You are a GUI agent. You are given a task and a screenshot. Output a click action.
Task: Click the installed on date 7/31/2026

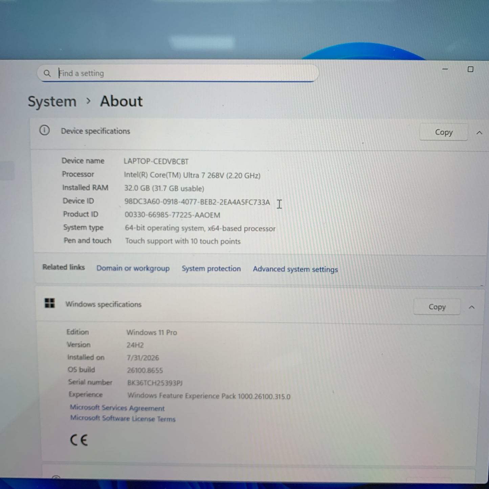tap(143, 358)
